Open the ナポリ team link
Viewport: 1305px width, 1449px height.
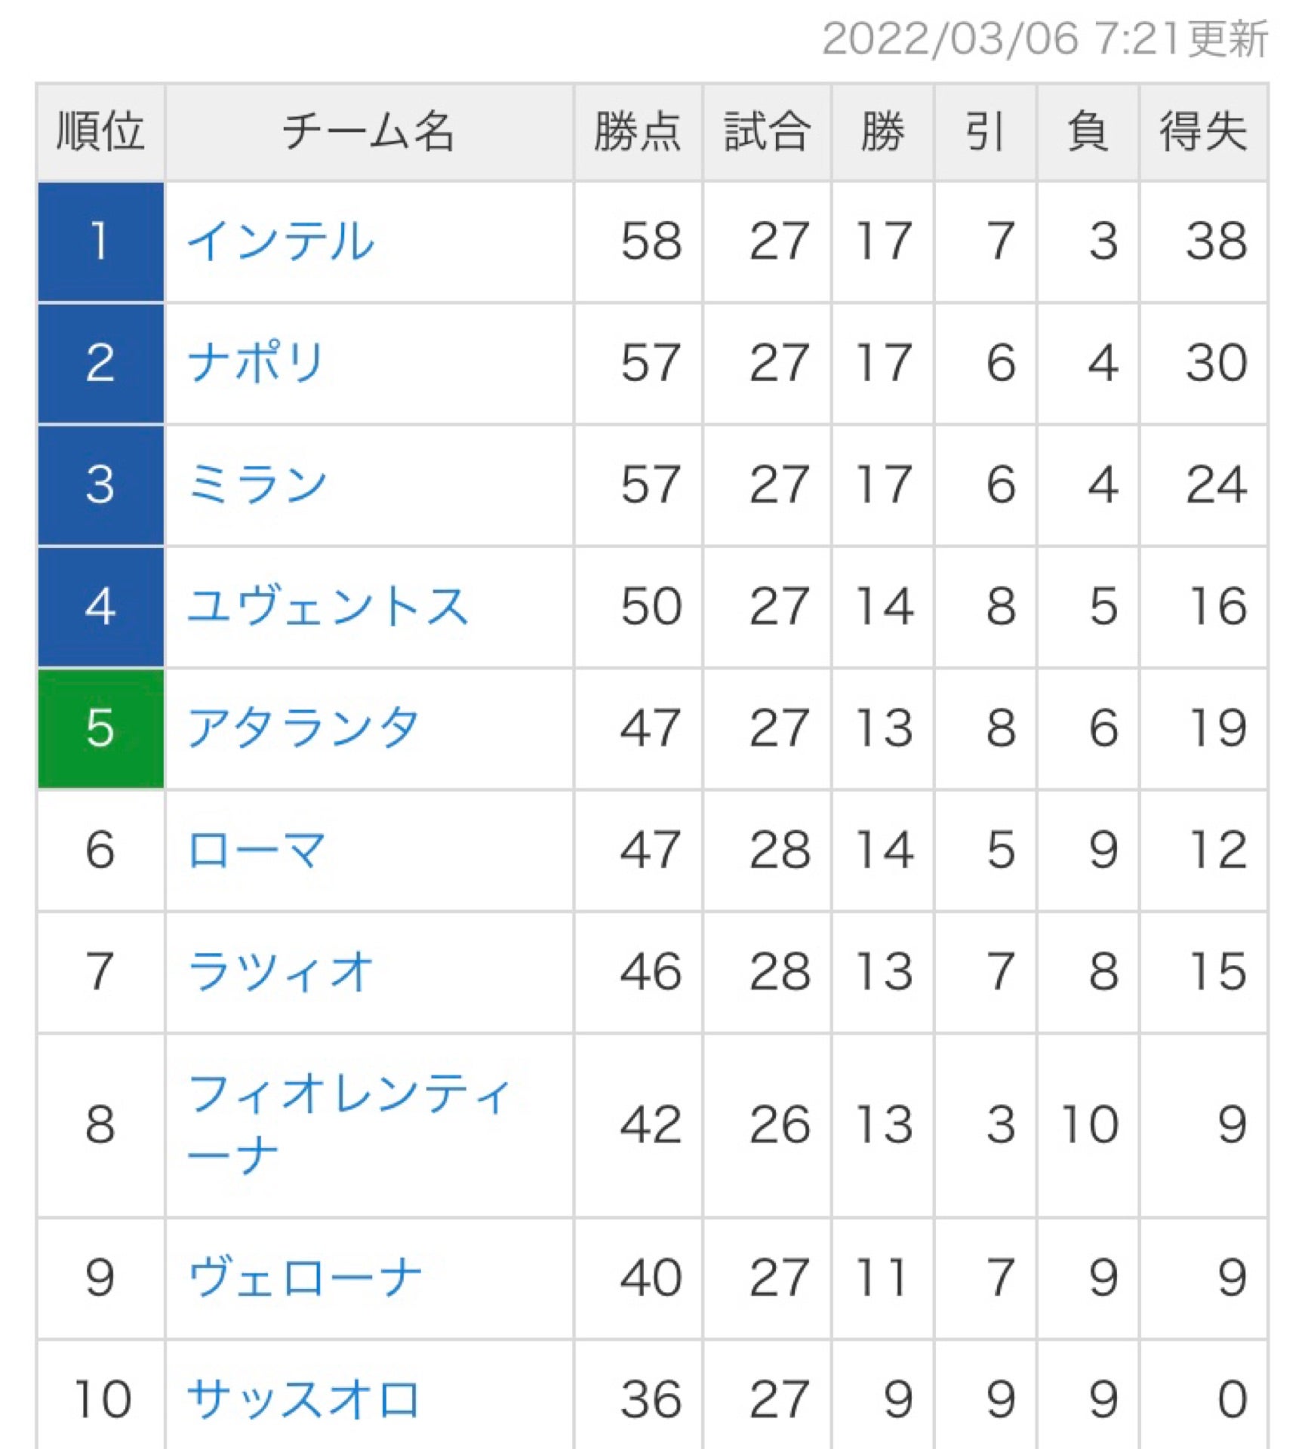256,364
